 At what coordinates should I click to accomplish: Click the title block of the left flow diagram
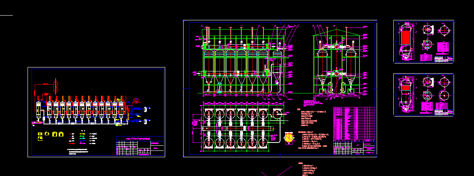point(140,146)
